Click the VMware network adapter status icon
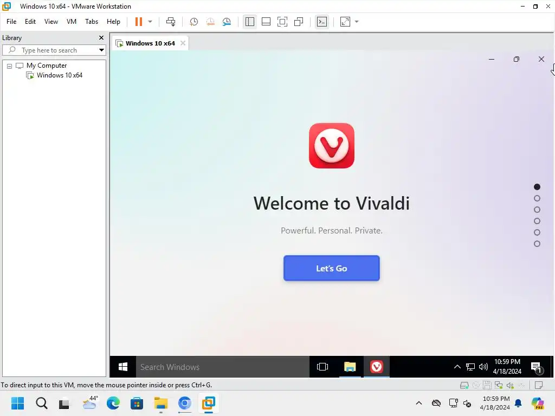The width and height of the screenshot is (555, 416). pyautogui.click(x=499, y=385)
